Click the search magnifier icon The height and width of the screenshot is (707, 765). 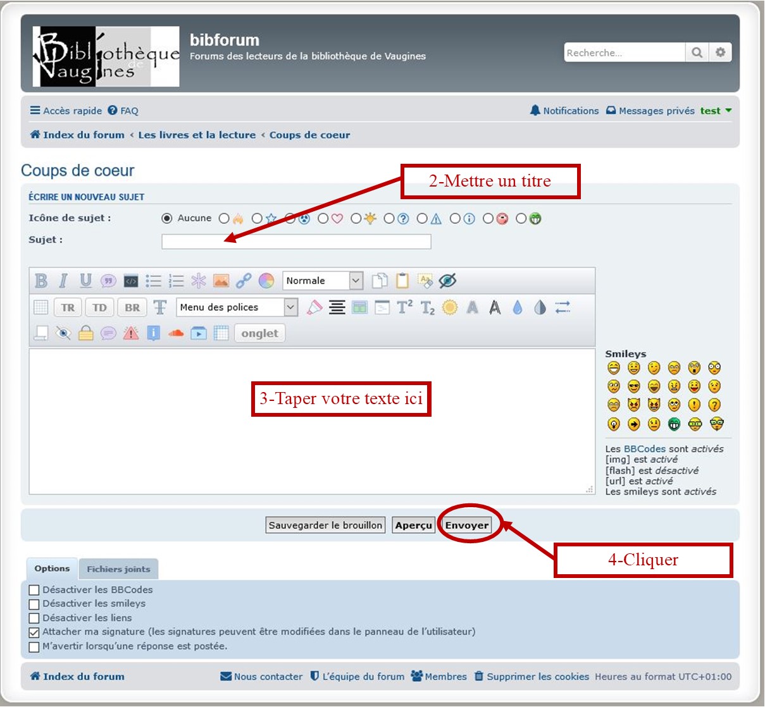click(697, 52)
